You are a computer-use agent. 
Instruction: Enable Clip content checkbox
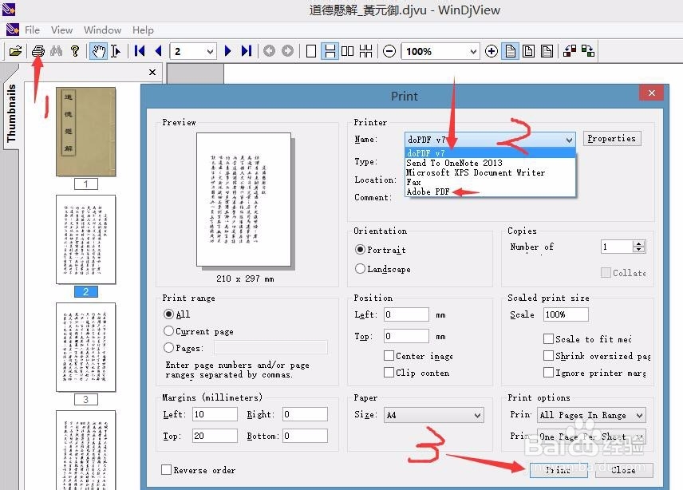tap(389, 373)
